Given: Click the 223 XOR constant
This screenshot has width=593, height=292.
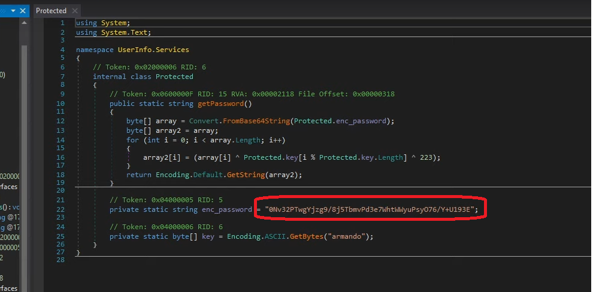Looking at the screenshot, I should (x=426, y=157).
